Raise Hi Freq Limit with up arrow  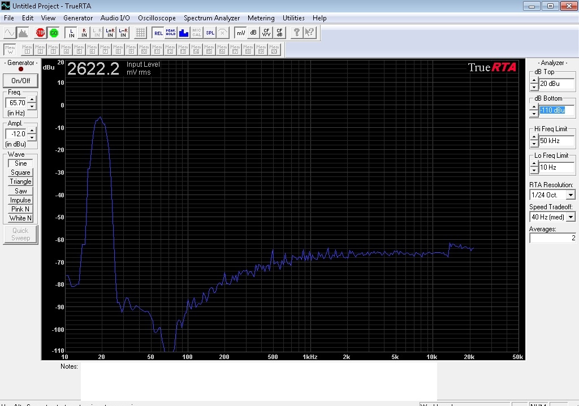click(x=534, y=138)
